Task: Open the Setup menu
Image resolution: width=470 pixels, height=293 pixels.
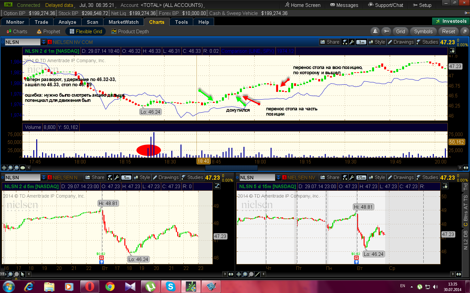Action: 422,5
